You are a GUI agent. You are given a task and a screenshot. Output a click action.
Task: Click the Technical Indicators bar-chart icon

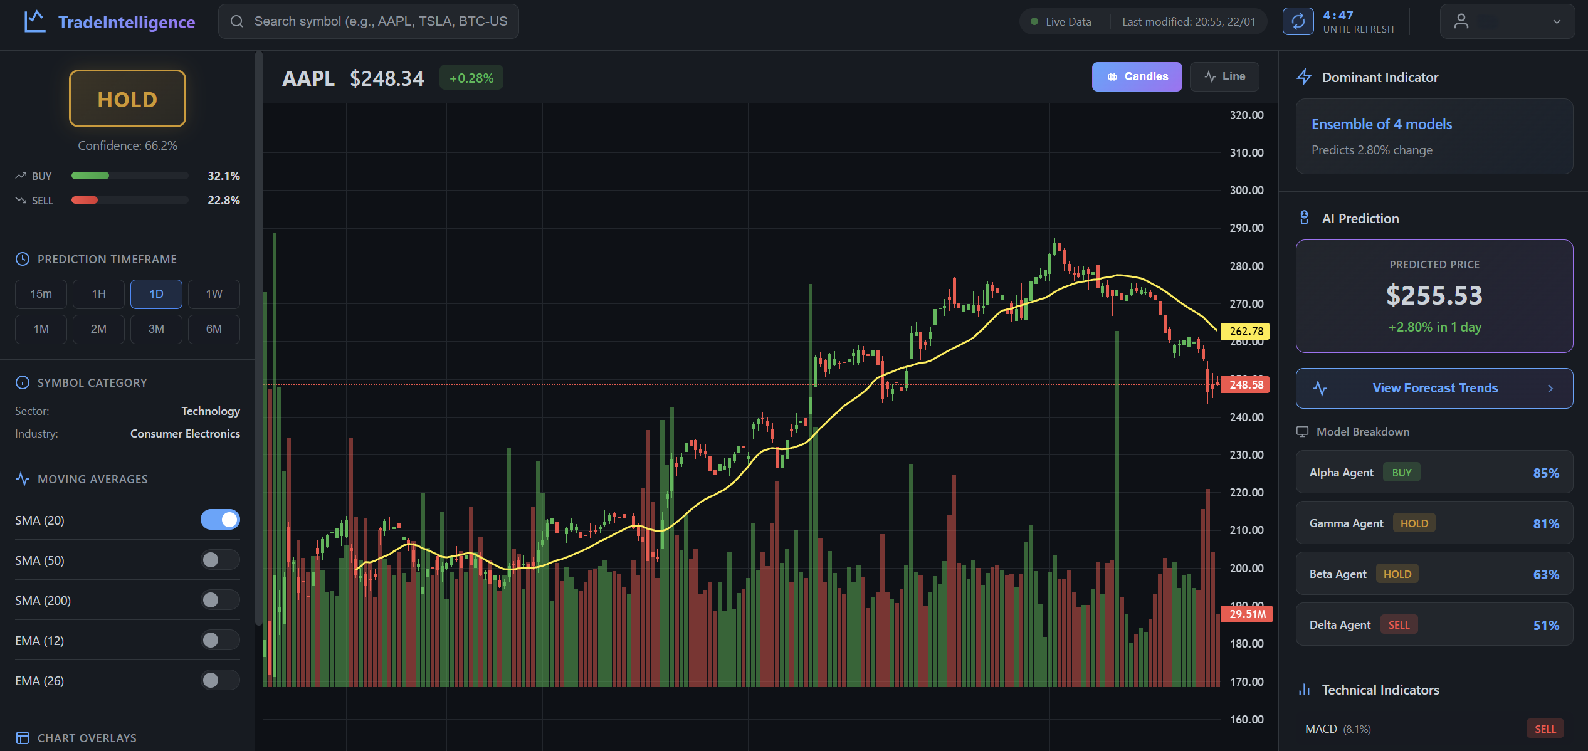(x=1305, y=690)
